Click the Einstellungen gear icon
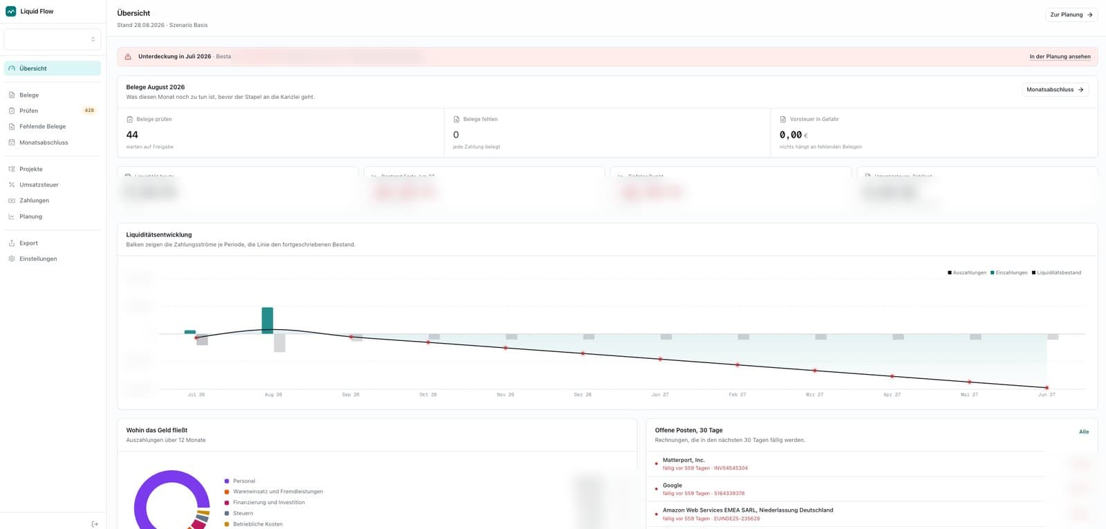The image size is (1106, 529). coord(12,259)
